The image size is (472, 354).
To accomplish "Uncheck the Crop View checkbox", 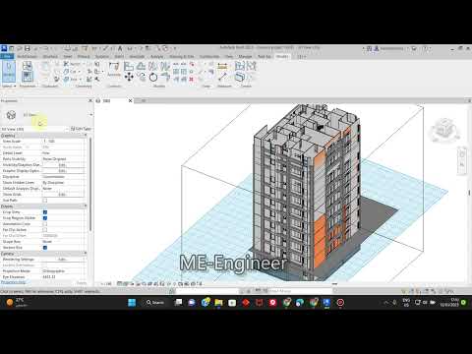I will pos(45,212).
